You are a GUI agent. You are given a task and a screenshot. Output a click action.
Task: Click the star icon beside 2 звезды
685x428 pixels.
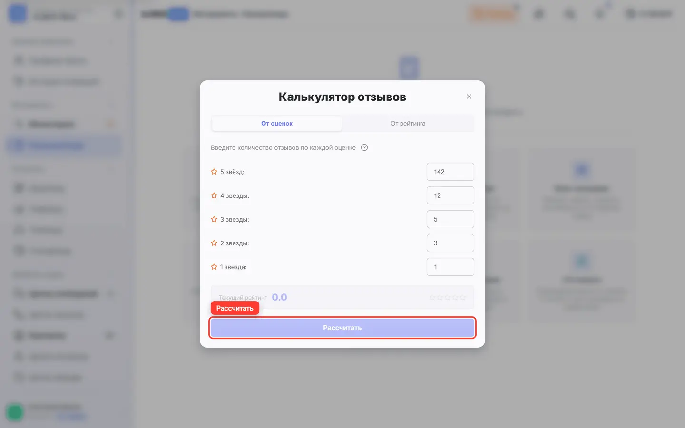click(214, 243)
